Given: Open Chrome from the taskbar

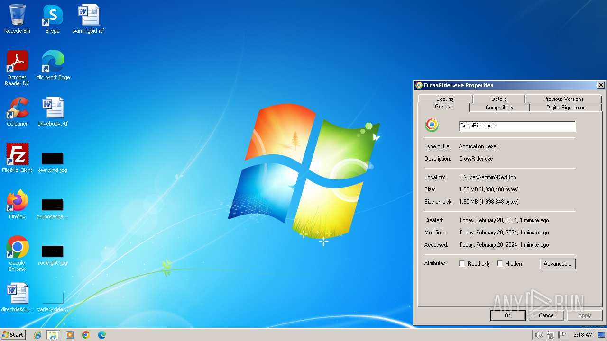Looking at the screenshot, I should pyautogui.click(x=86, y=335).
